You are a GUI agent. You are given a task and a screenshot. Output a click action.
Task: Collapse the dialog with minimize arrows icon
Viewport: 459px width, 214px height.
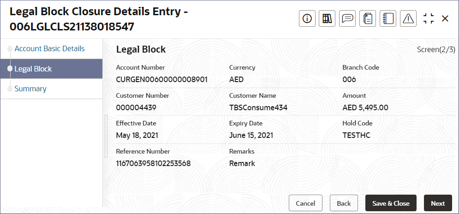pos(429,19)
